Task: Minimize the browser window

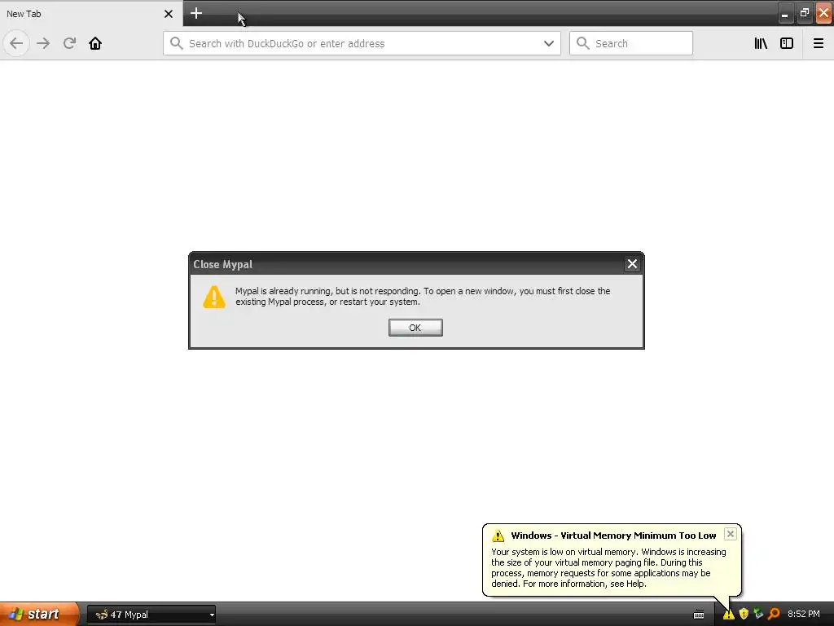Action: (784, 13)
